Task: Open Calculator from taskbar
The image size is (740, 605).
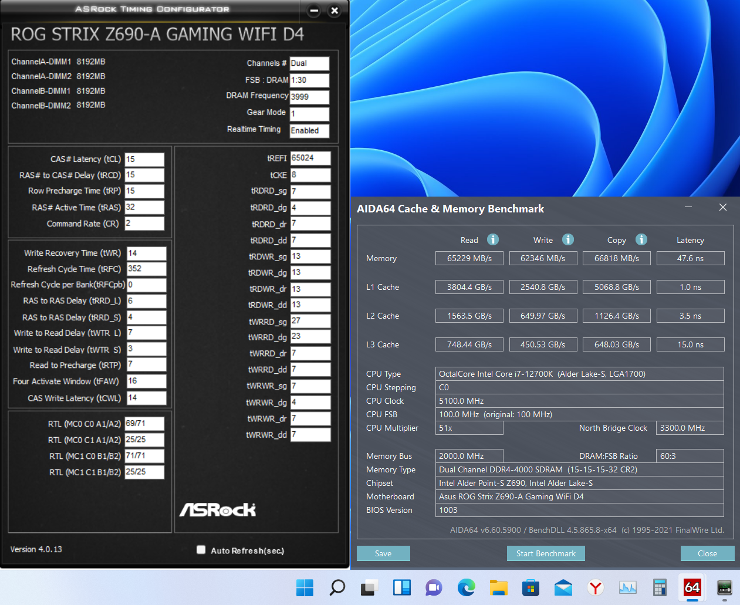Action: point(660,587)
